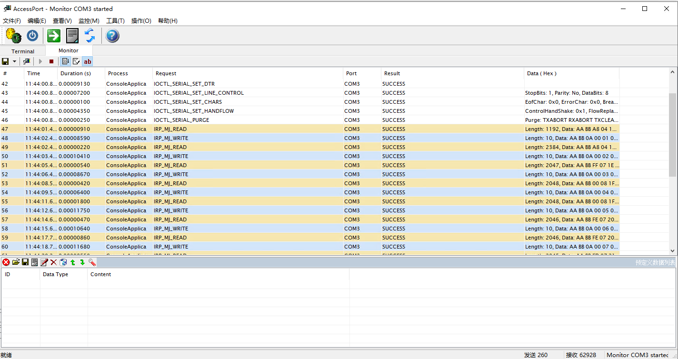Click the green arrow send icon

54,36
